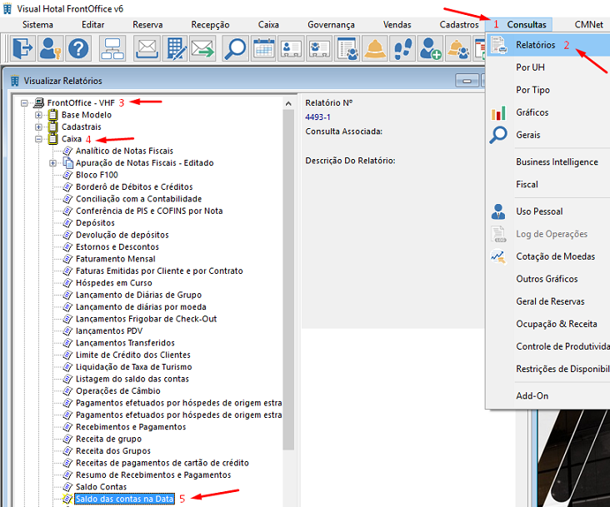
Task: Click the envelope with green arrow icon
Action: [202, 48]
